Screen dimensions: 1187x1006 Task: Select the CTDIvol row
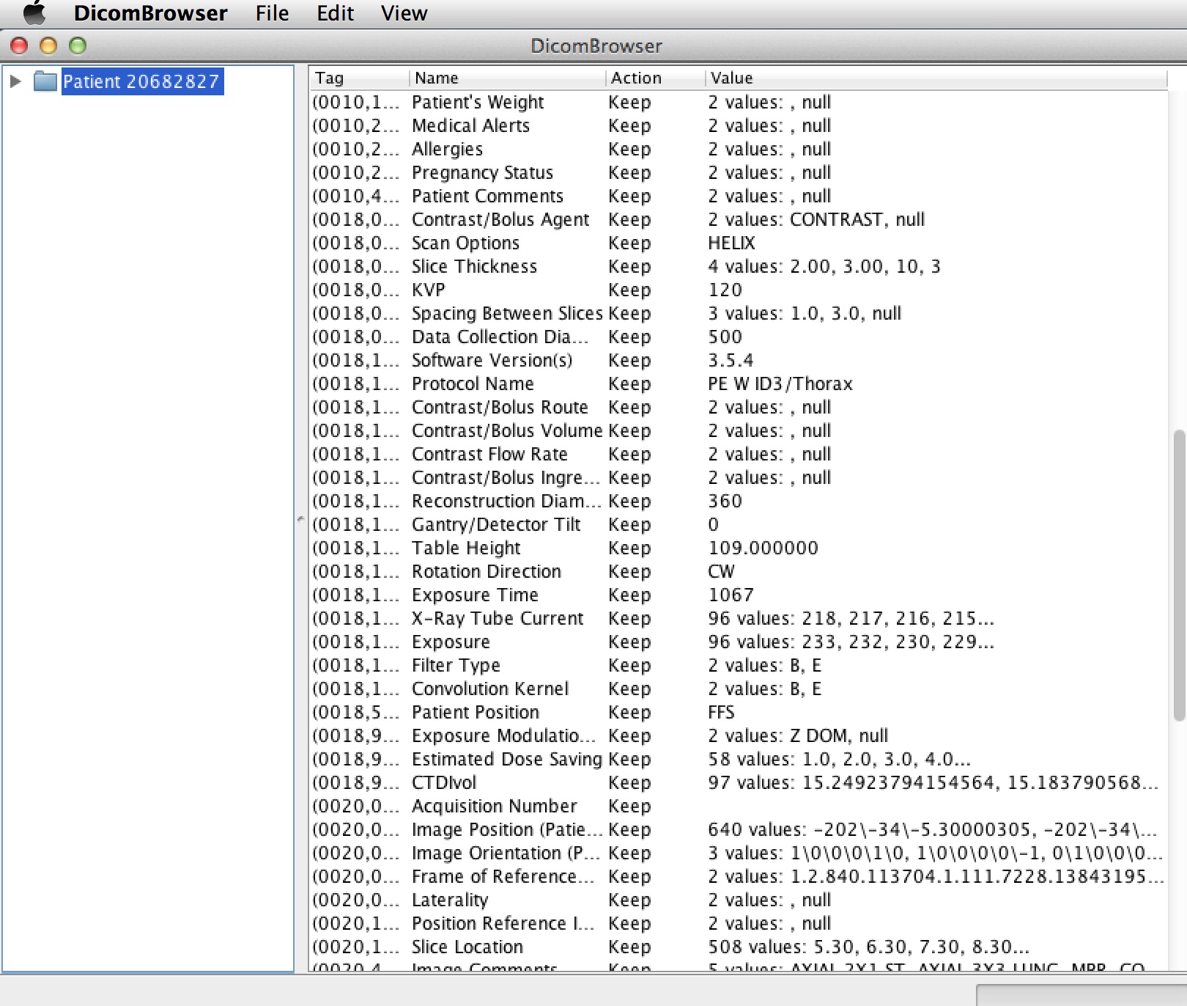739,782
